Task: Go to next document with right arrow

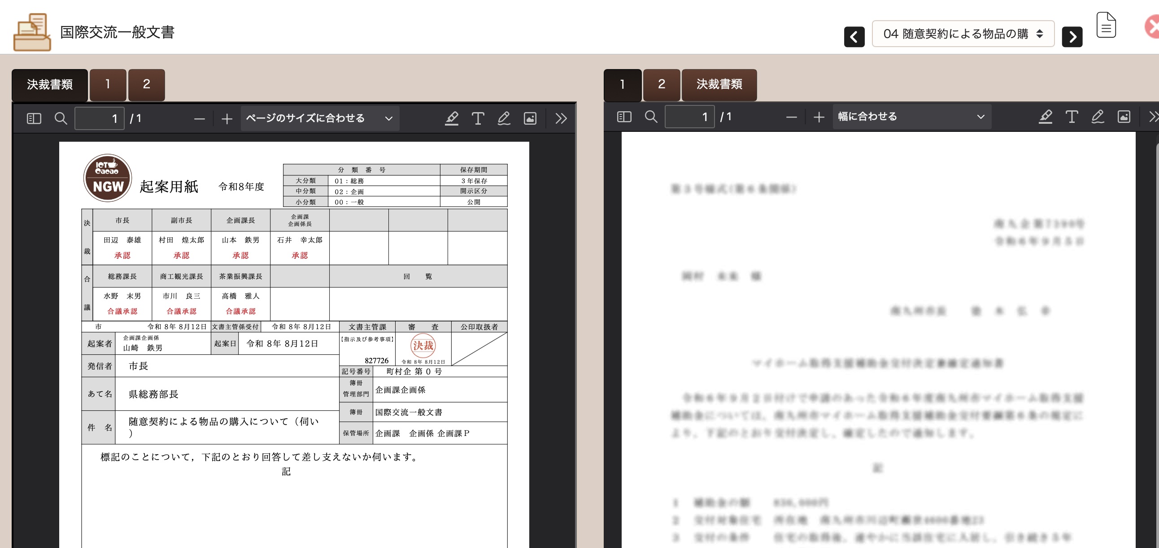Action: tap(1072, 36)
